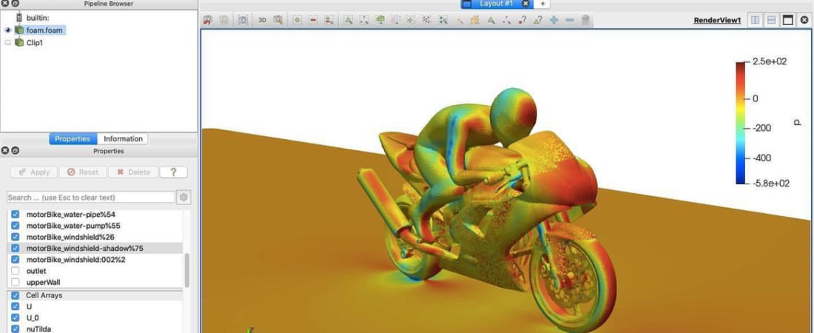This screenshot has height=333, width=814.
Task: Uncheck the nuTilda cell array
Action: (15, 329)
